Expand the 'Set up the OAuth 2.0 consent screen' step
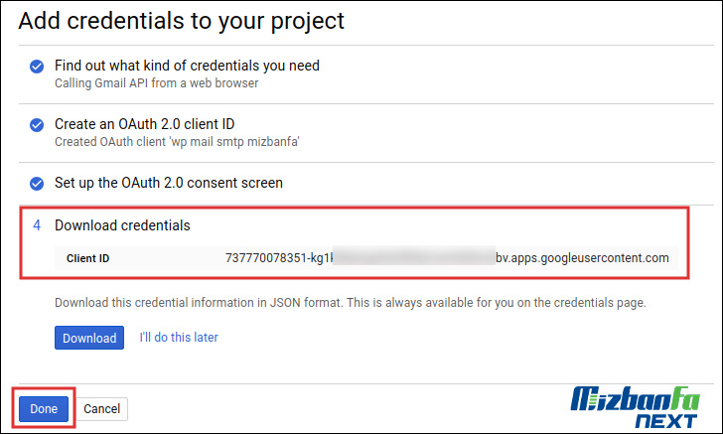Viewport: 723px width, 434px height. tap(169, 183)
